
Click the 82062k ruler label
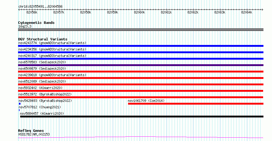tap(193, 12)
